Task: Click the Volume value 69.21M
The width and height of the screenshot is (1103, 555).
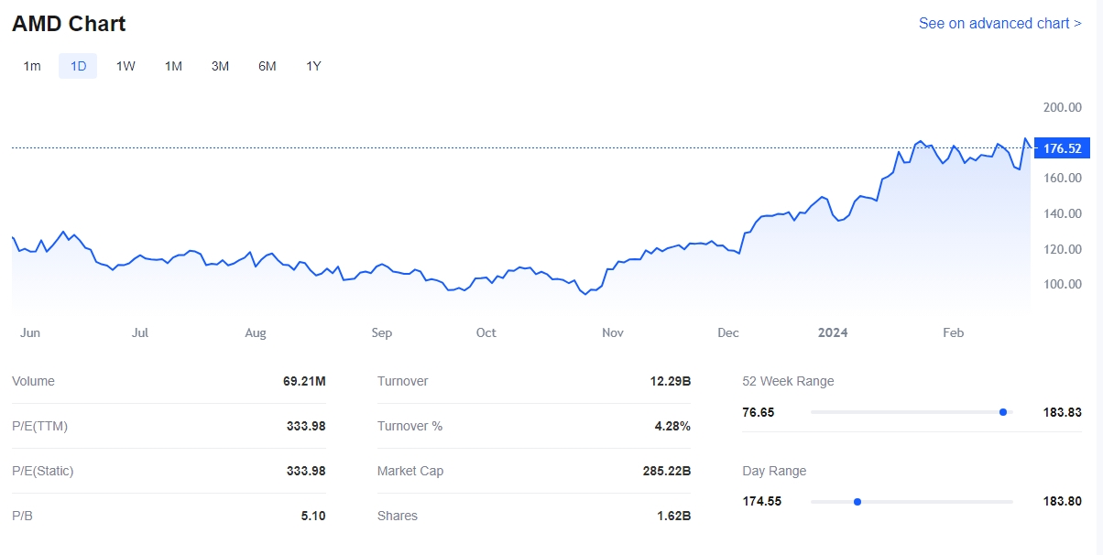Action: tap(304, 381)
